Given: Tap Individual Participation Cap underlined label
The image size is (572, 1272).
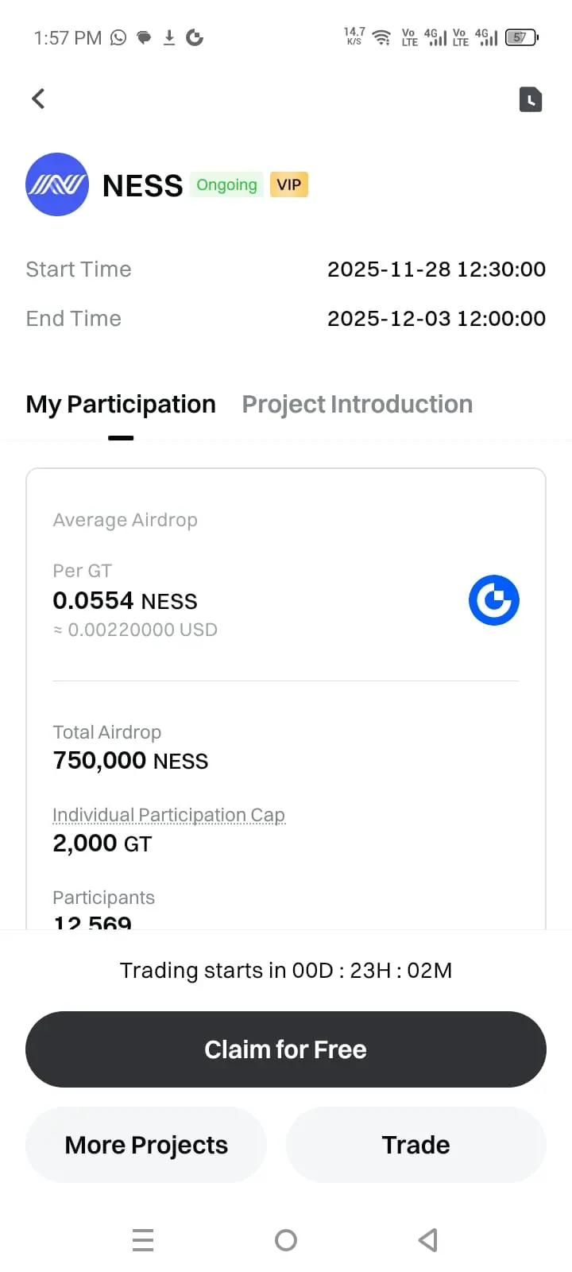Looking at the screenshot, I should (168, 815).
